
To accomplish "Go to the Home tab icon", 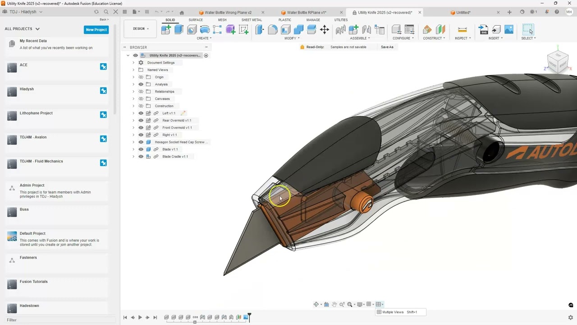I will 182,13.
